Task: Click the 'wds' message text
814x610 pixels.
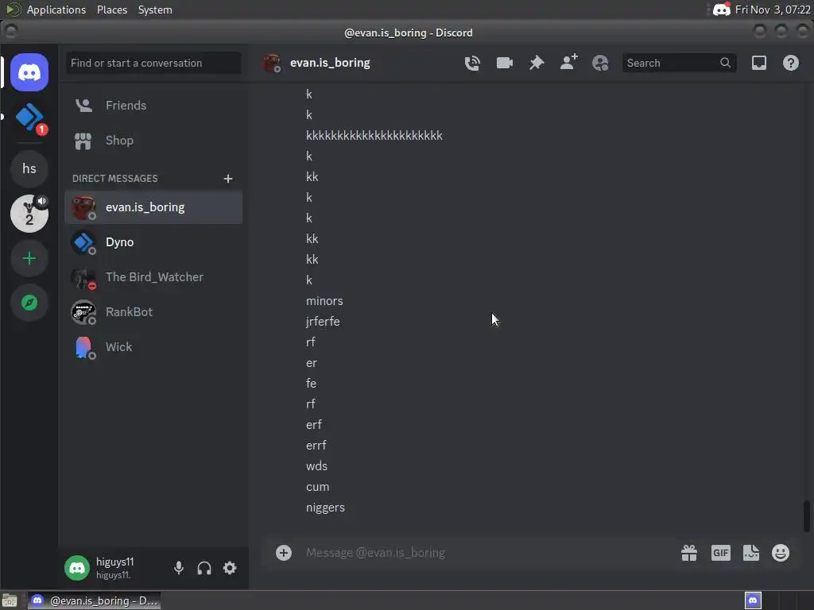Action: tap(316, 465)
